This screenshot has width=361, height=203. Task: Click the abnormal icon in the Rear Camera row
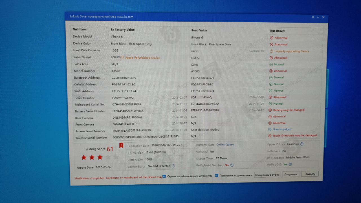pyautogui.click(x=270, y=117)
